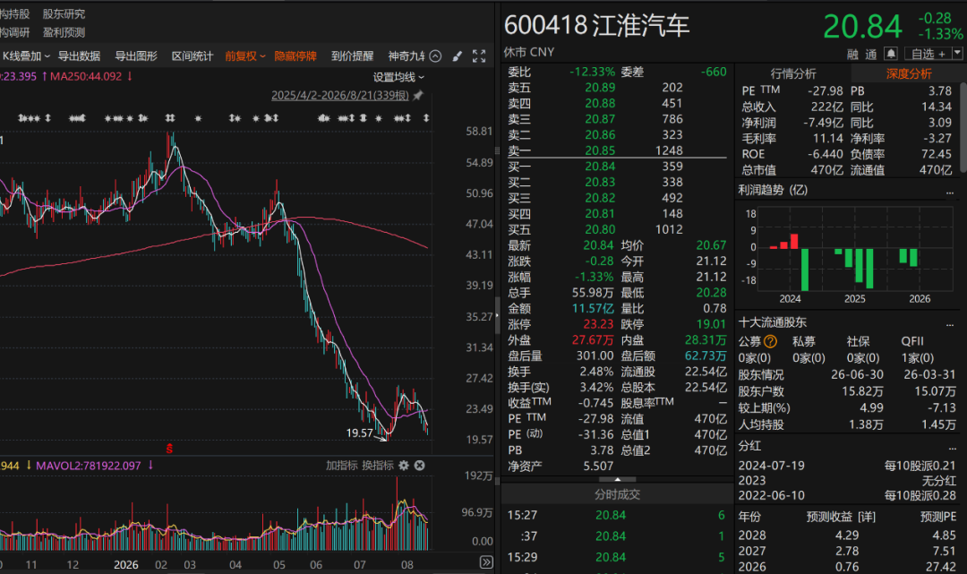This screenshot has height=574, width=967.
Task: Click the QFII shareholder column header
Action: pos(912,341)
